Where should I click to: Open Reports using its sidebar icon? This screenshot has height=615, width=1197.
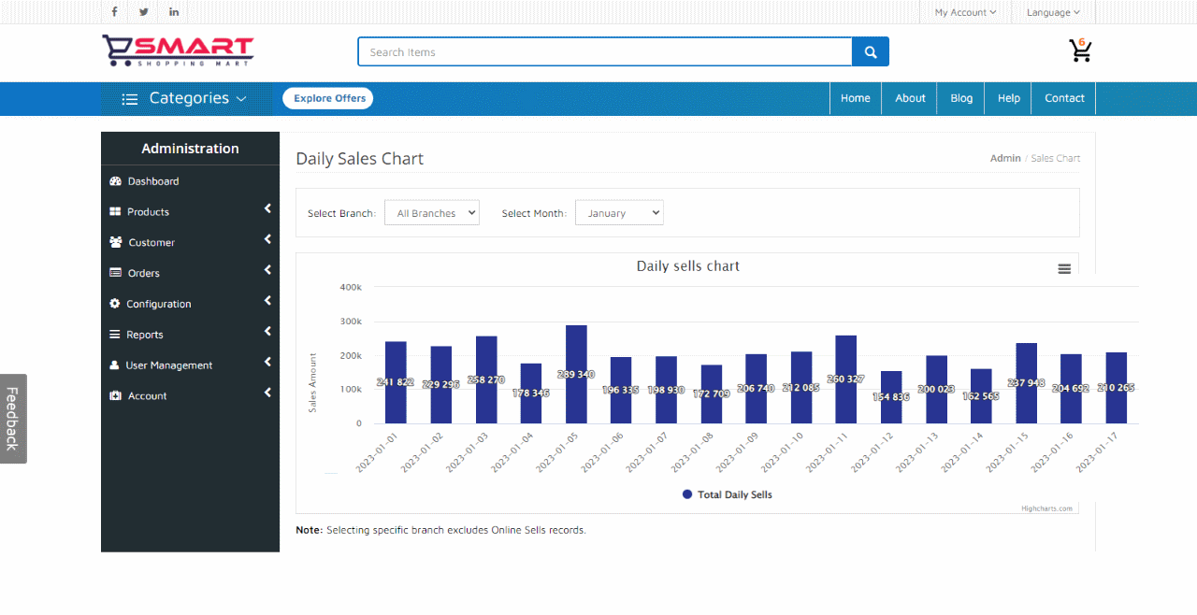point(115,334)
